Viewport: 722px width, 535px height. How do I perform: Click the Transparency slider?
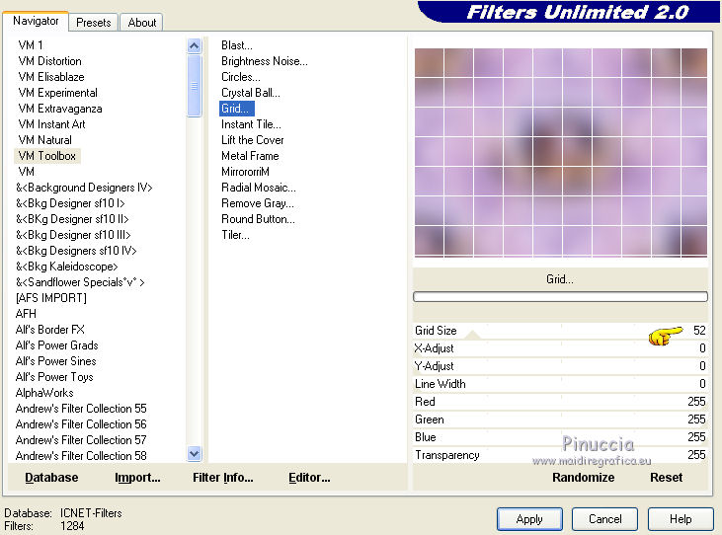[560, 455]
